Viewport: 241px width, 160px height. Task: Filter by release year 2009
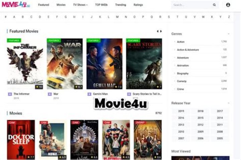pyautogui.click(x=200, y=132)
